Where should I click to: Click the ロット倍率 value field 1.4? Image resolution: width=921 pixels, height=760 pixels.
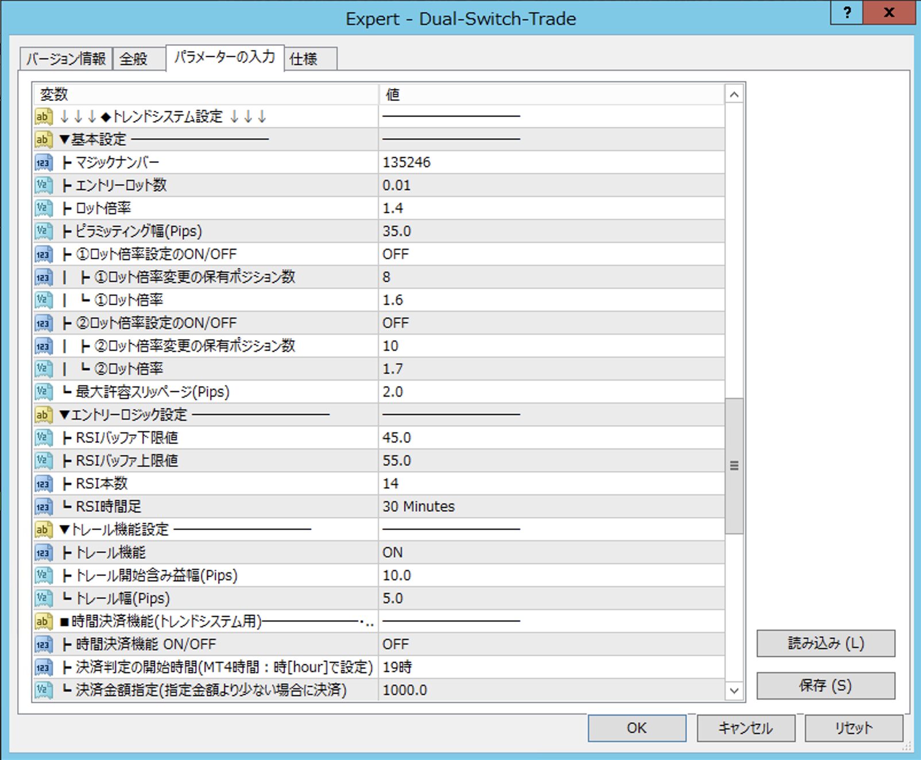550,208
